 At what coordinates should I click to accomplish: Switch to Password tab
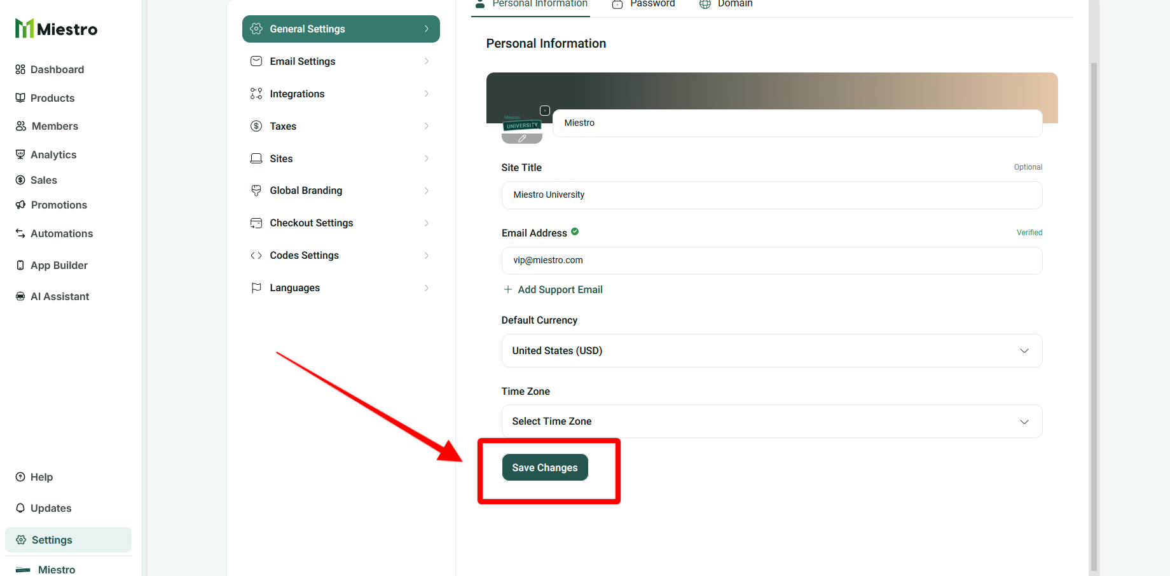pos(643,4)
